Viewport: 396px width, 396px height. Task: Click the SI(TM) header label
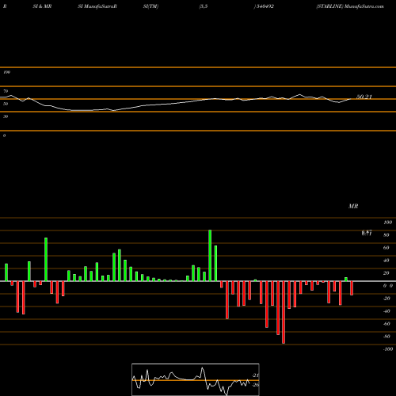(x=150, y=6)
